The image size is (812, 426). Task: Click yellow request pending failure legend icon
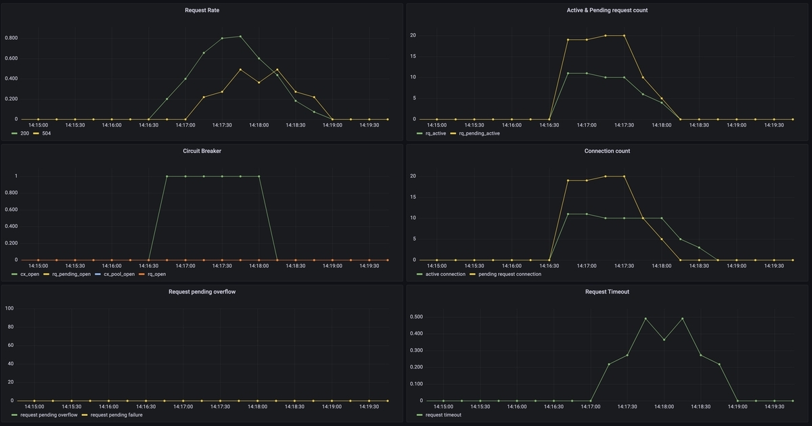(85, 415)
